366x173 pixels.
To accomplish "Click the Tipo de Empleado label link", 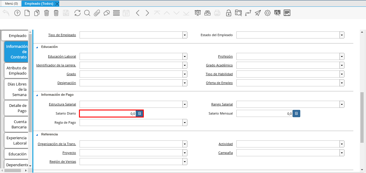I will coord(62,35).
